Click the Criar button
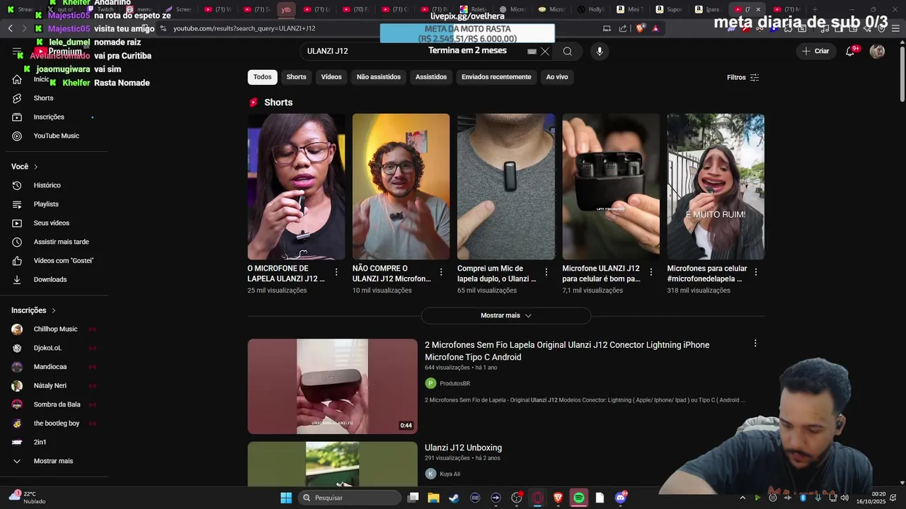 (815, 51)
